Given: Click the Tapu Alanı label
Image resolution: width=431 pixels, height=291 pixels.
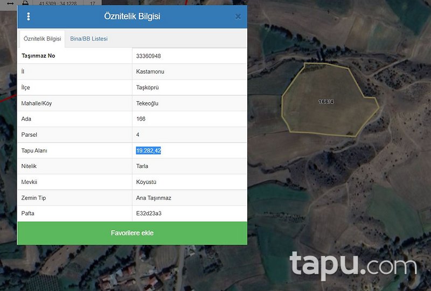Looking at the screenshot, I should pyautogui.click(x=34, y=151).
